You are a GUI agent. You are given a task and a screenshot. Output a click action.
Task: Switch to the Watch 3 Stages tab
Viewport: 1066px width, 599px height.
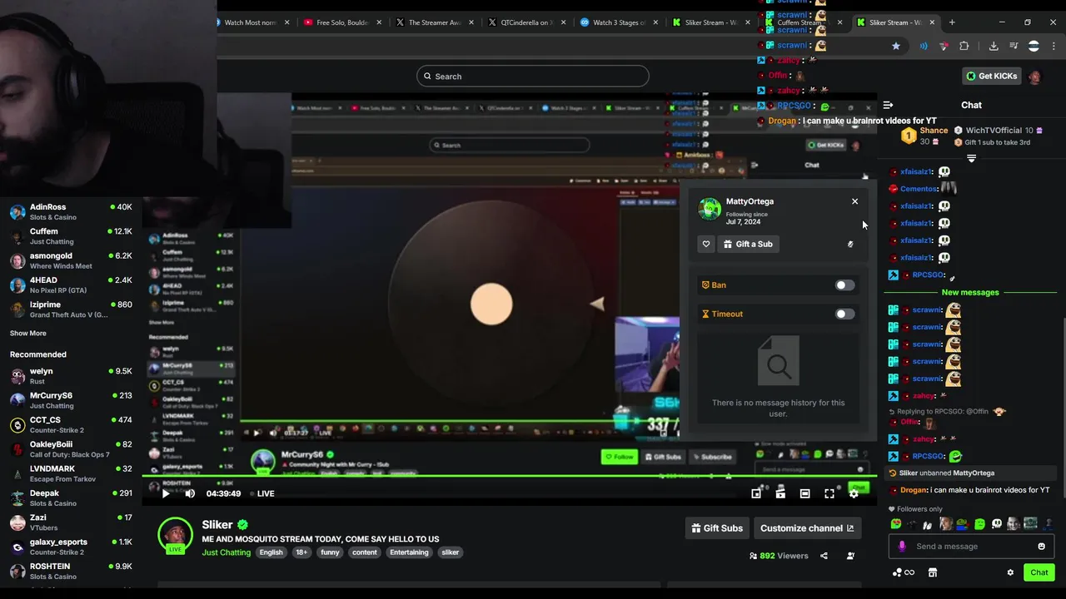coord(619,22)
